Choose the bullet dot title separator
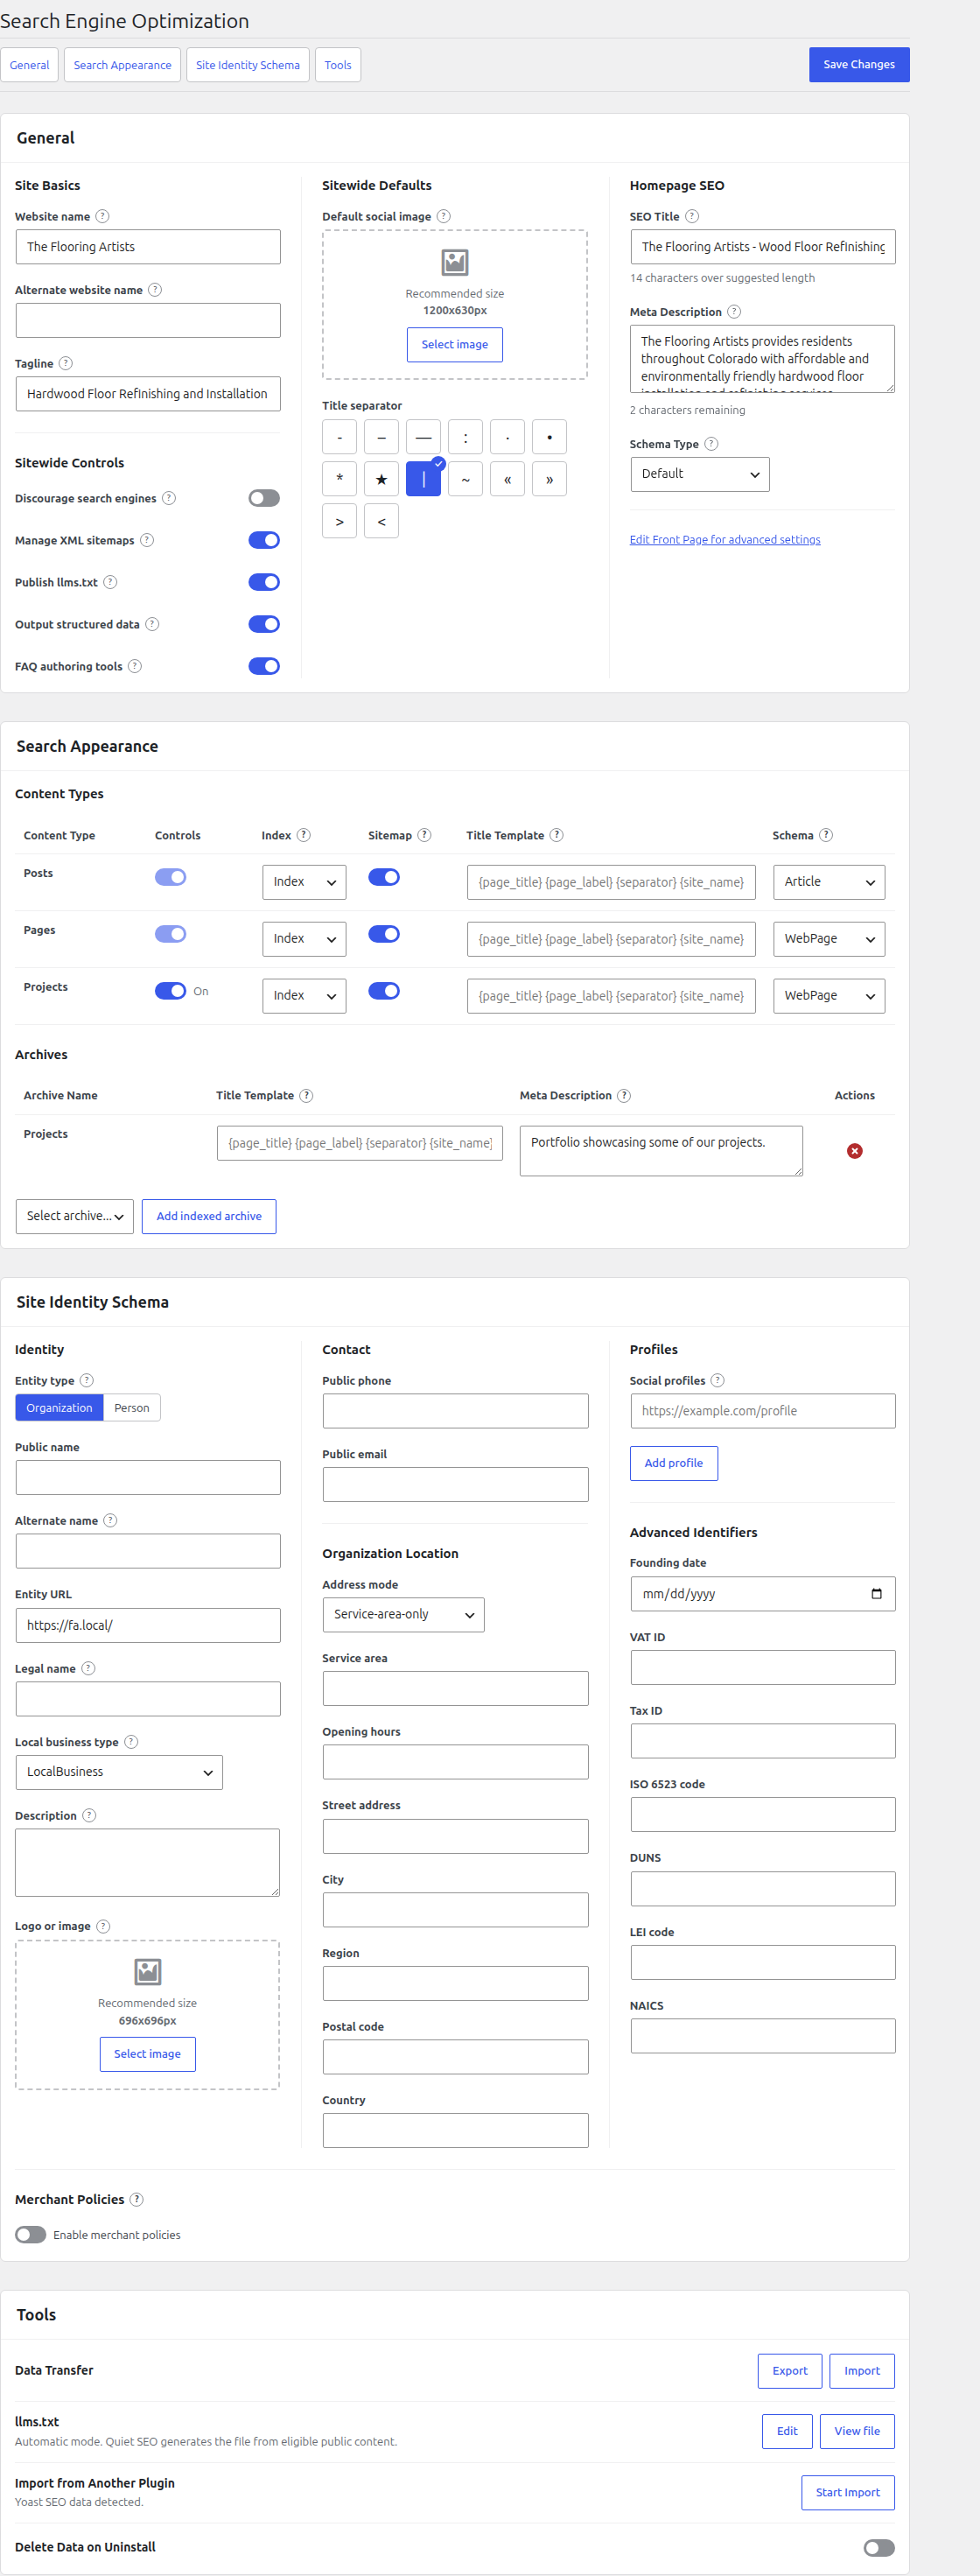This screenshot has height=2576, width=980. 549,437
